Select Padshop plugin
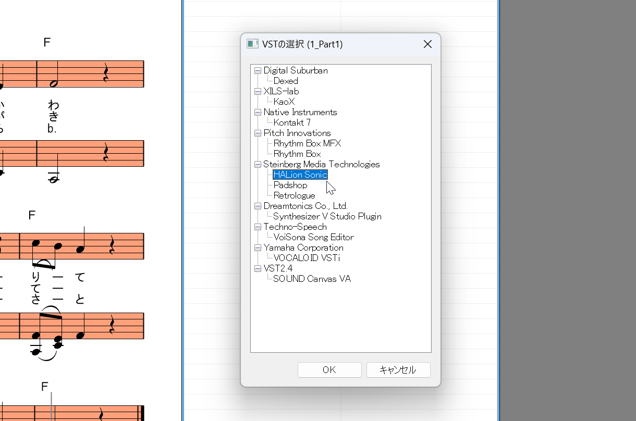Screen dimensions: 636x421 click(x=290, y=185)
